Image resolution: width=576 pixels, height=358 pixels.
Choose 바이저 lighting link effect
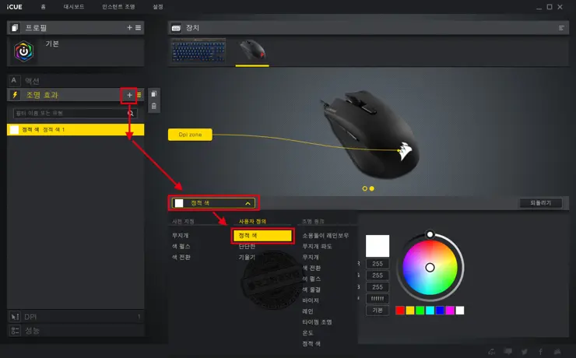pyautogui.click(x=311, y=300)
